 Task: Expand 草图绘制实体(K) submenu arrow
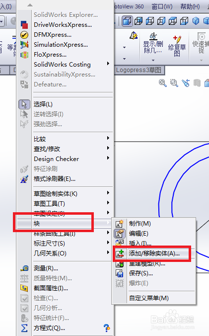108,193
